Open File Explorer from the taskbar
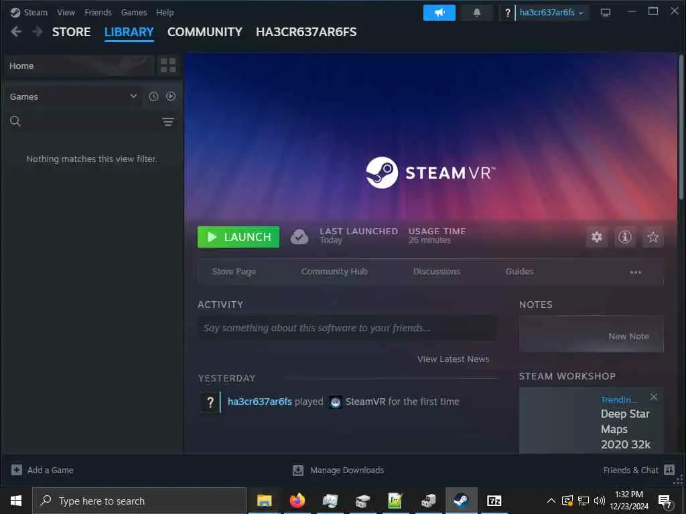The height and width of the screenshot is (514, 686). click(x=264, y=501)
